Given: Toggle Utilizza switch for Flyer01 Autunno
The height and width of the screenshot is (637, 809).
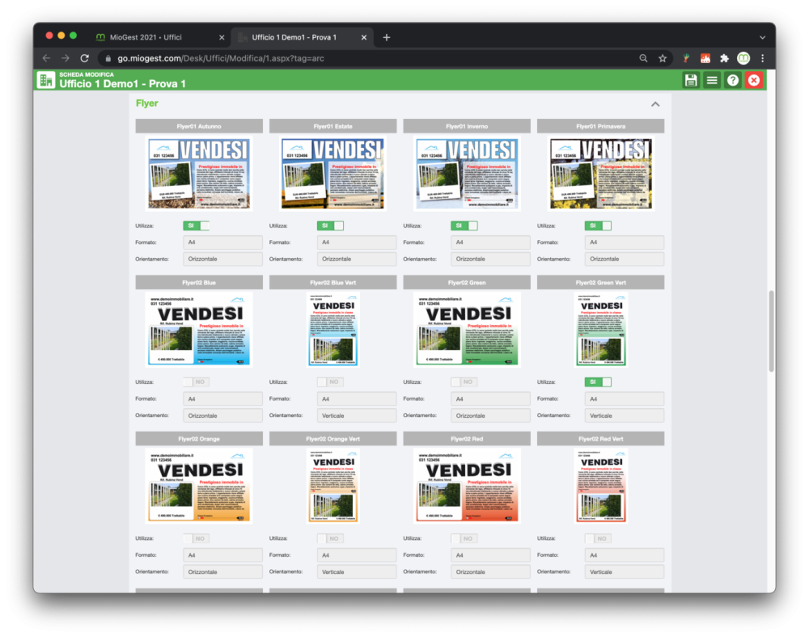Looking at the screenshot, I should point(196,226).
